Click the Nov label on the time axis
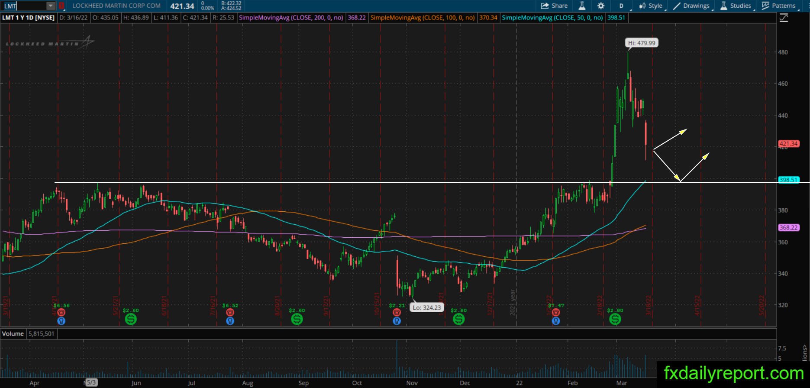810x388 pixels. tap(412, 383)
